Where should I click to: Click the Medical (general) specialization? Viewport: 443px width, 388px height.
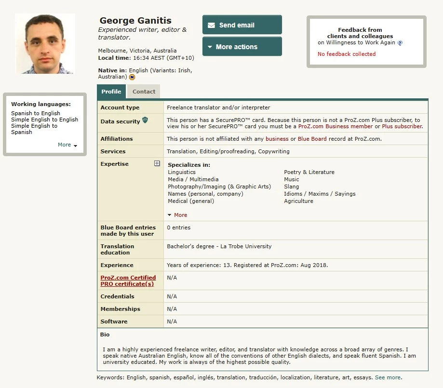coord(191,201)
